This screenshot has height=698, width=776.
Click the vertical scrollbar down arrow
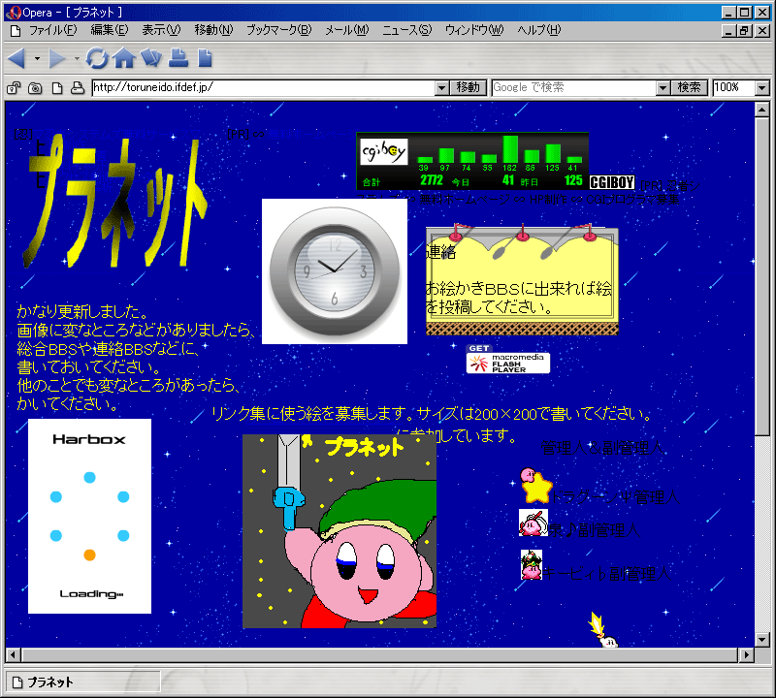pyautogui.click(x=761, y=640)
